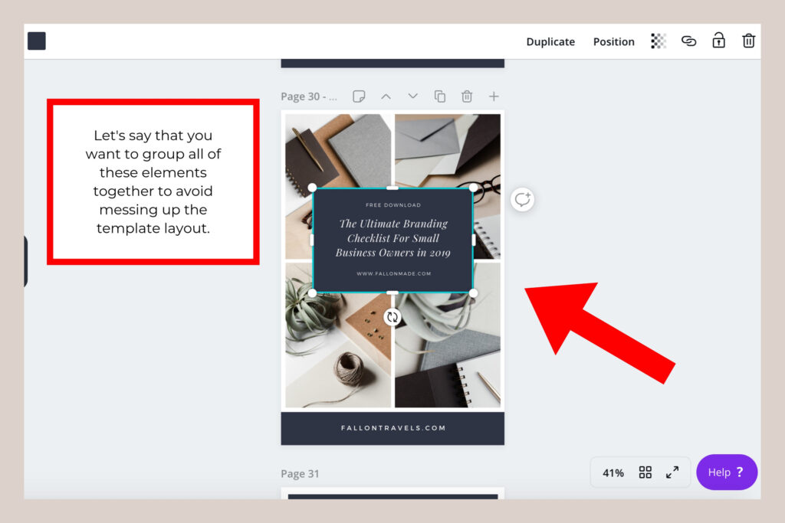Toggle the lock padlock icon

(x=718, y=41)
